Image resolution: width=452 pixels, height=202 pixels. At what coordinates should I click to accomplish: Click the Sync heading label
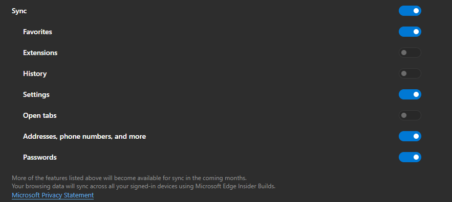point(19,11)
